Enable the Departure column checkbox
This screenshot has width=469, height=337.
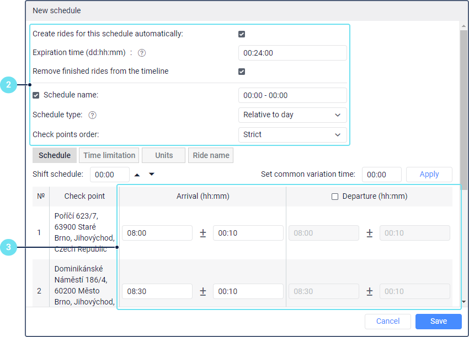point(335,197)
